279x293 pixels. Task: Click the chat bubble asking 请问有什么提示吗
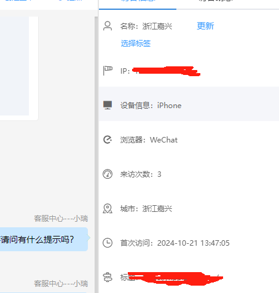tap(44, 240)
